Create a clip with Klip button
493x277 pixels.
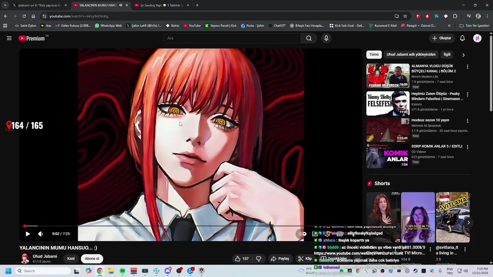tap(305, 259)
